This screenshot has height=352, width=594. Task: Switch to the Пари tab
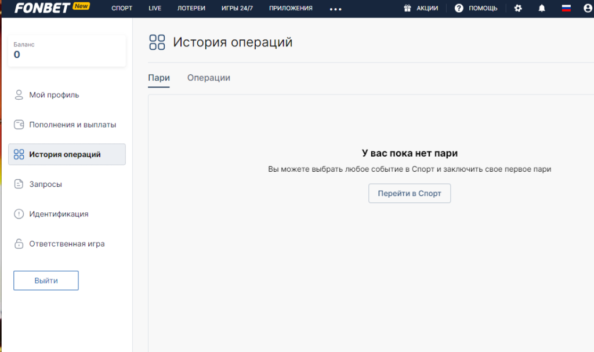click(159, 78)
